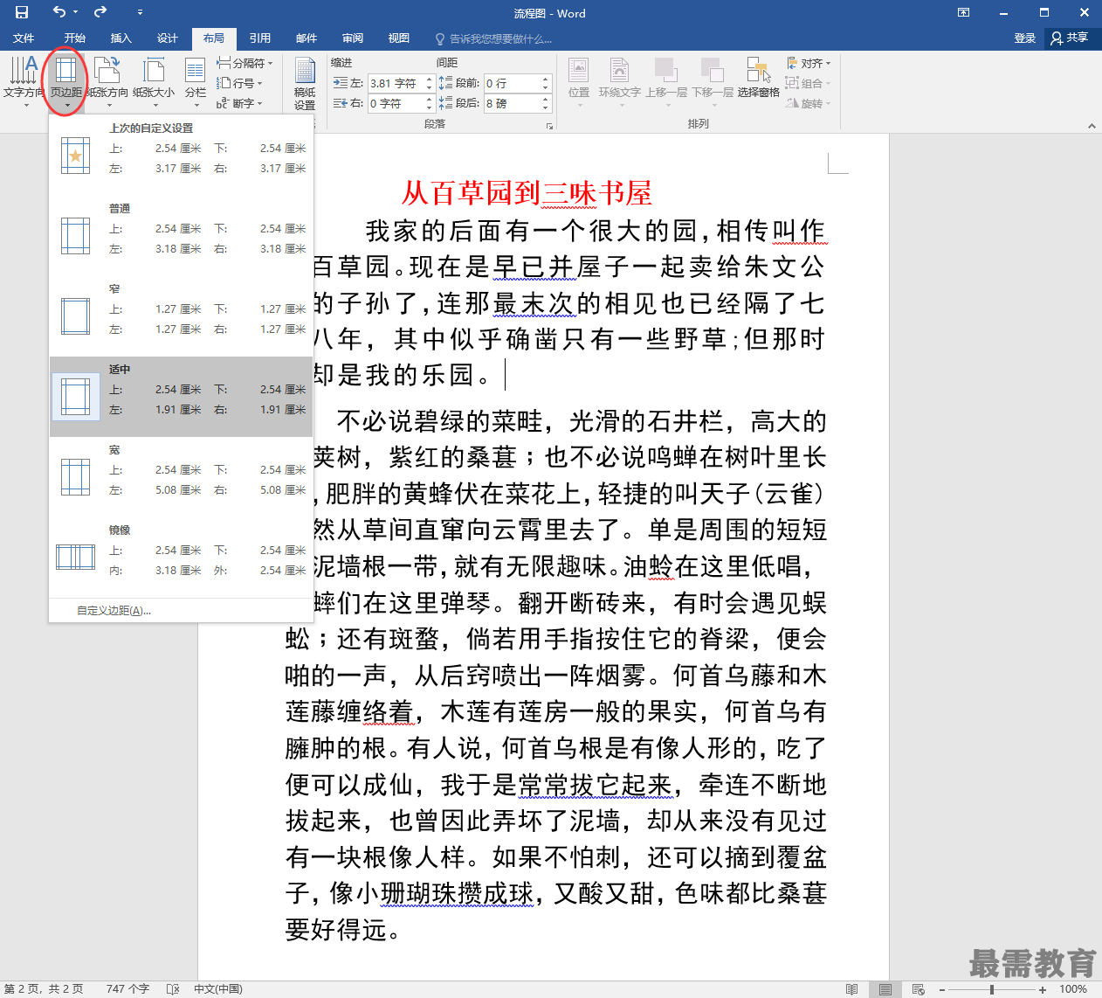
Task: Click the proofing check icon in status bar
Action: (x=173, y=989)
